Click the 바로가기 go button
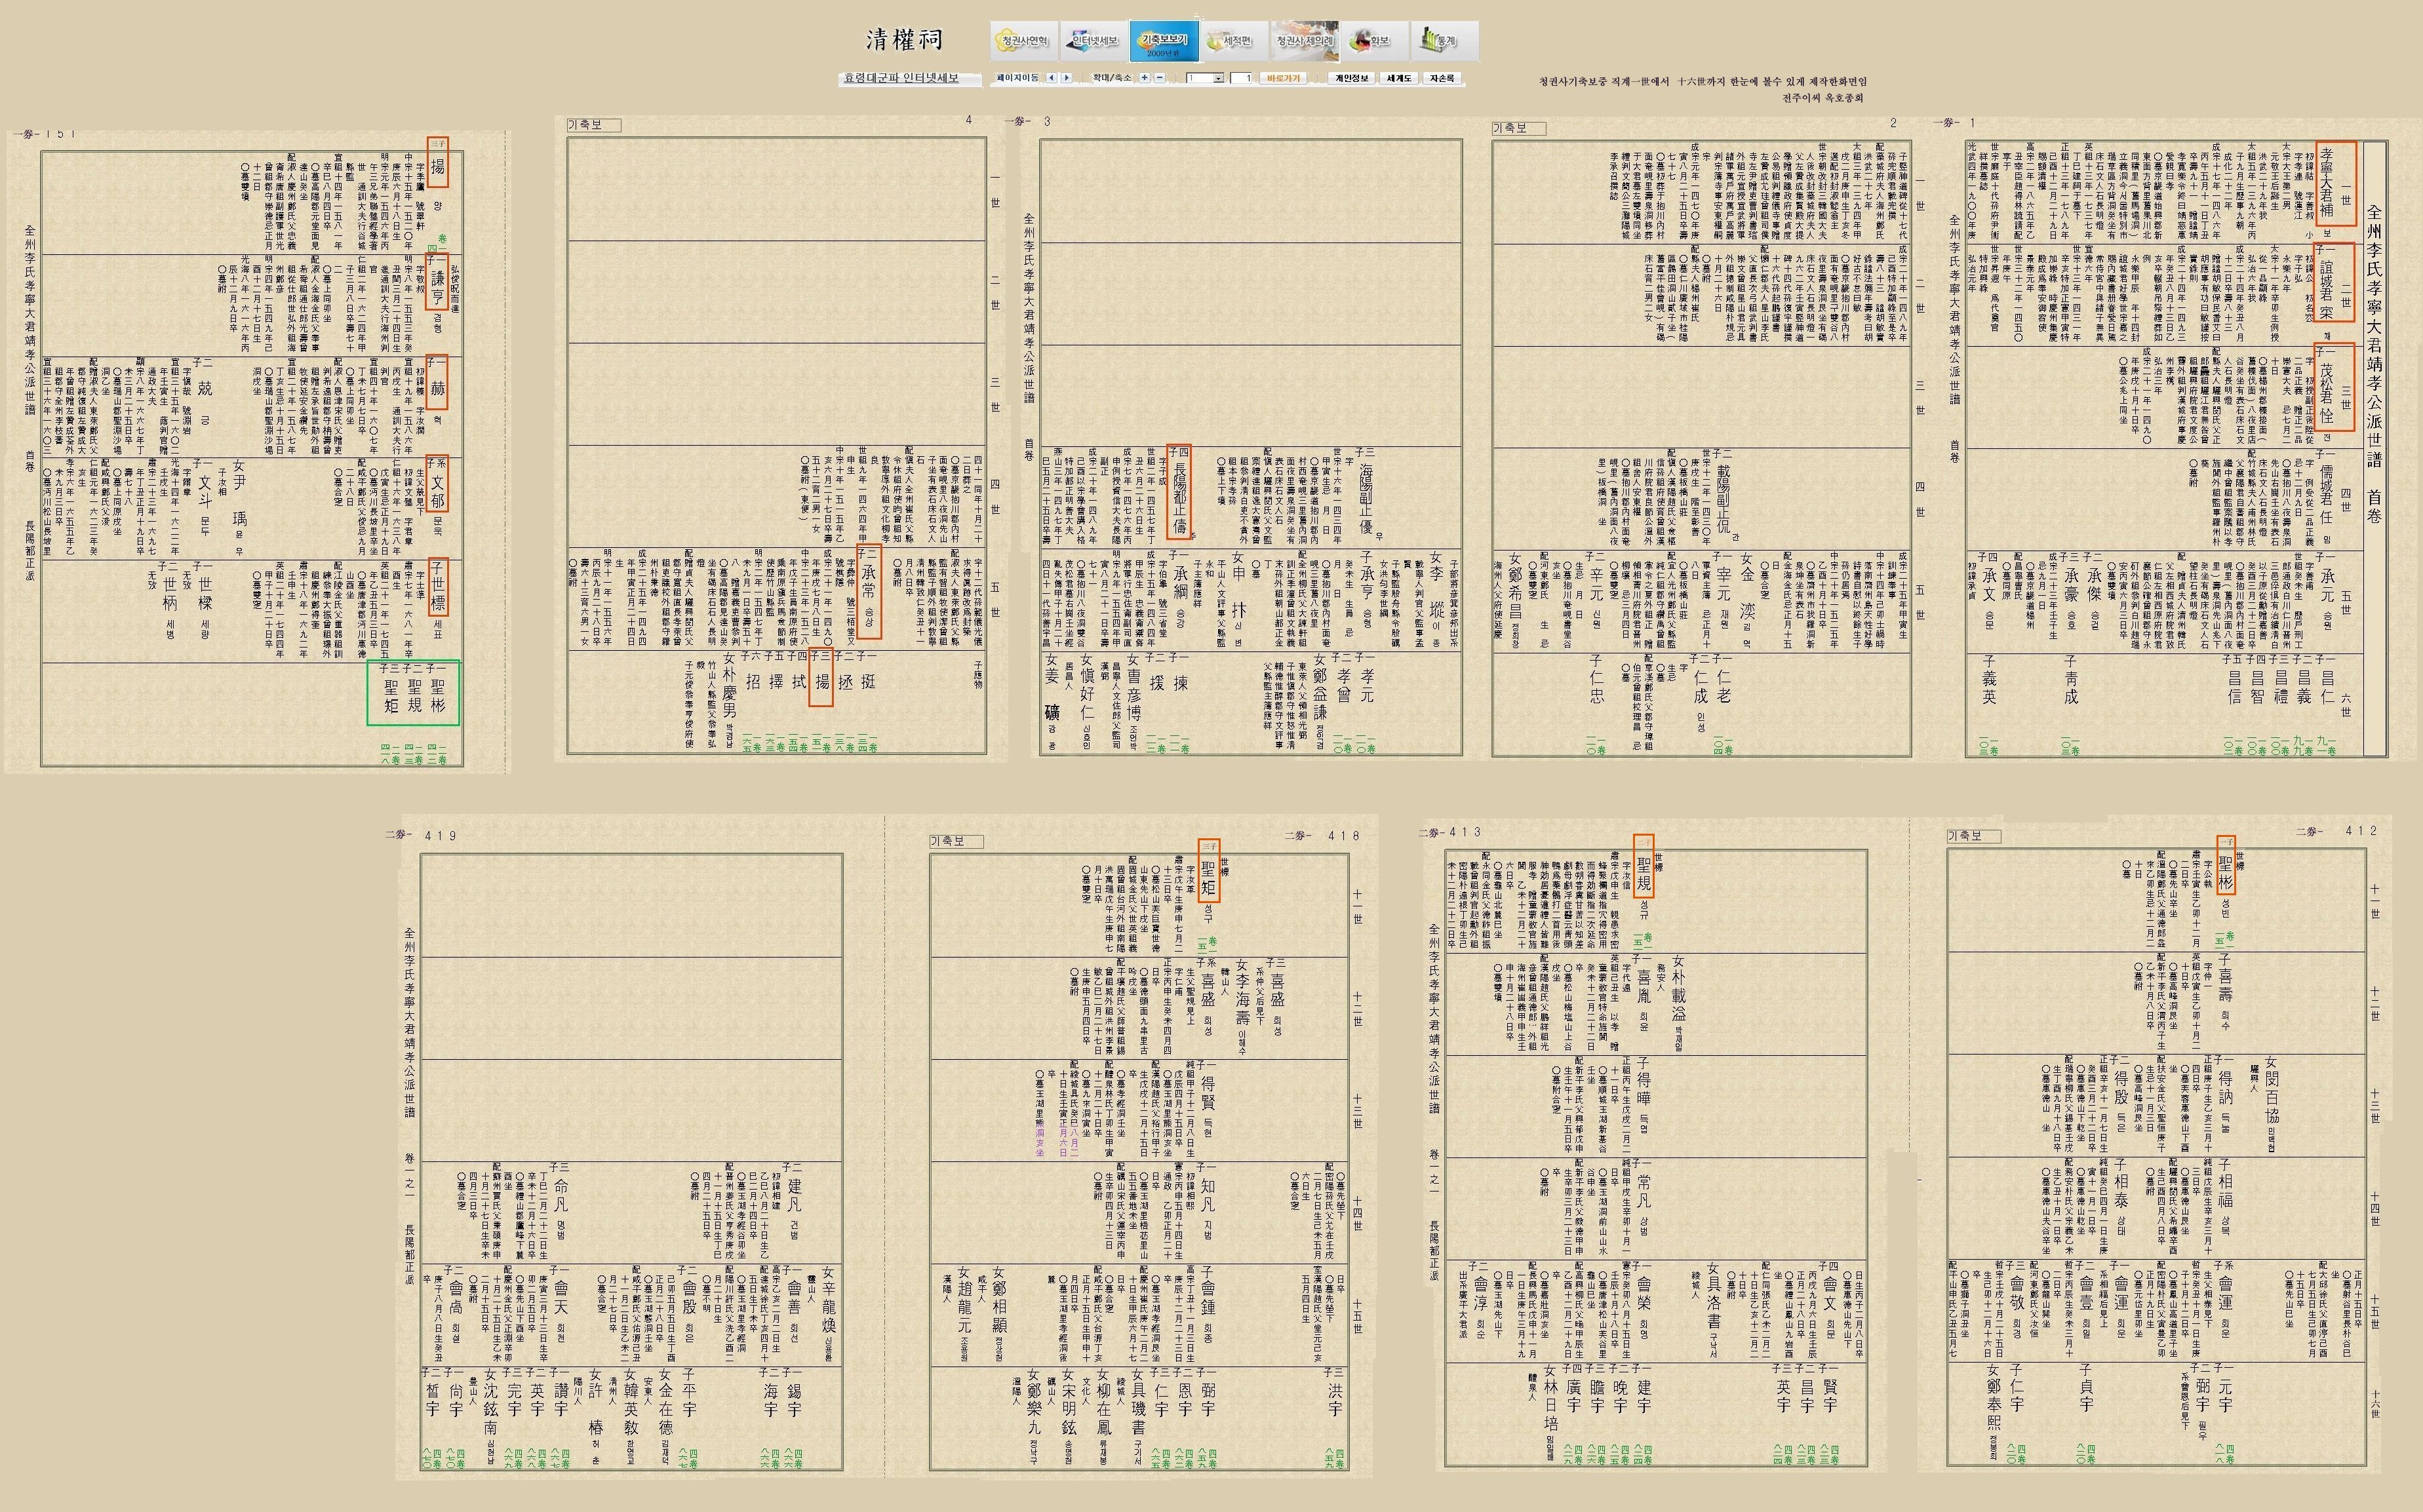 (x=1283, y=78)
